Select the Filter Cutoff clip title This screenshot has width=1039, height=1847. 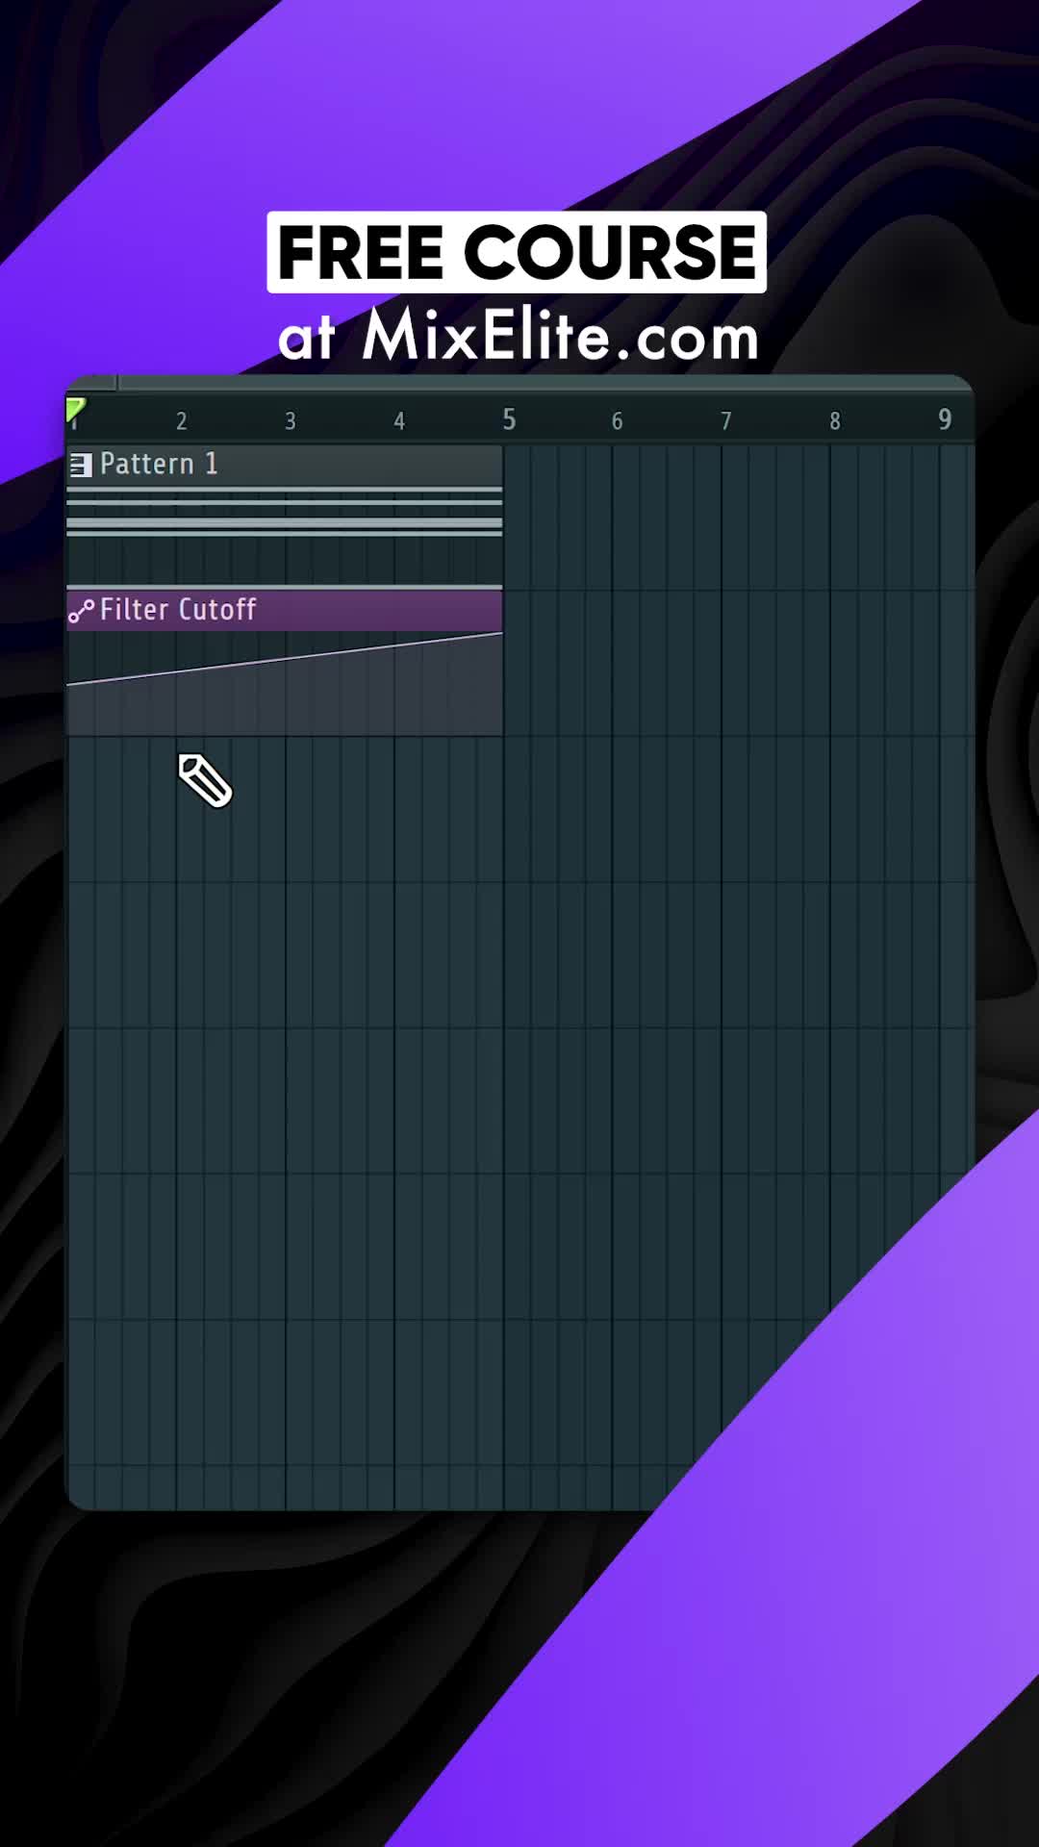tap(178, 610)
